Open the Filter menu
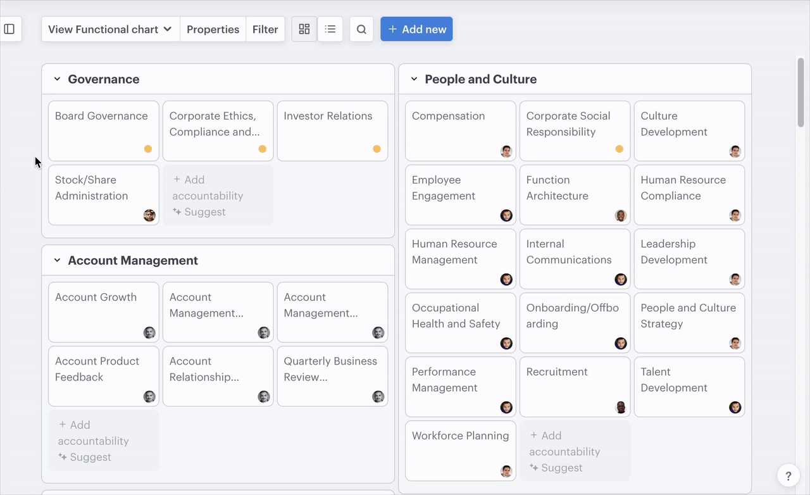Image resolution: width=810 pixels, height=495 pixels. click(x=265, y=29)
